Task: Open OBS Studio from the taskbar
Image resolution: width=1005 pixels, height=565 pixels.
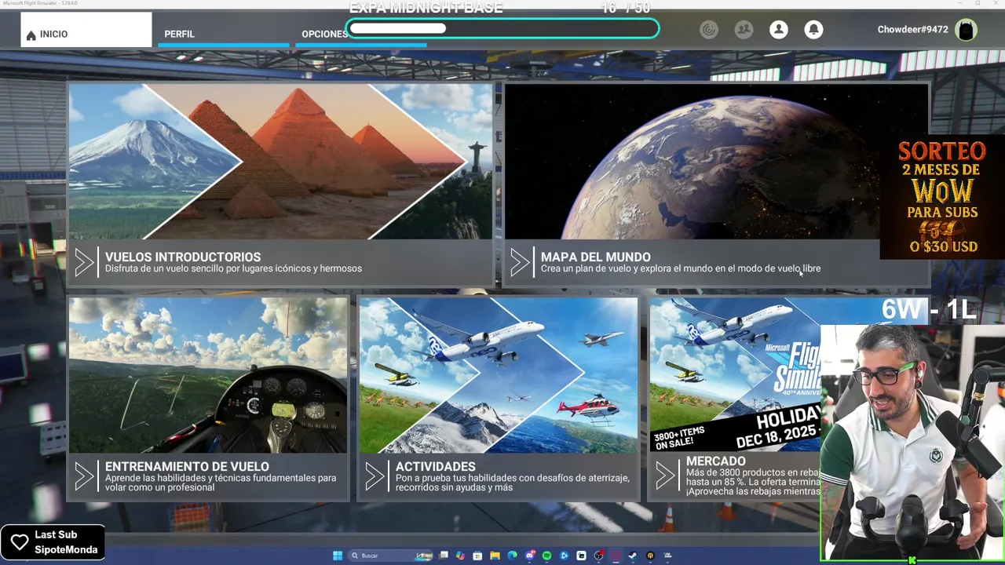Action: [599, 556]
